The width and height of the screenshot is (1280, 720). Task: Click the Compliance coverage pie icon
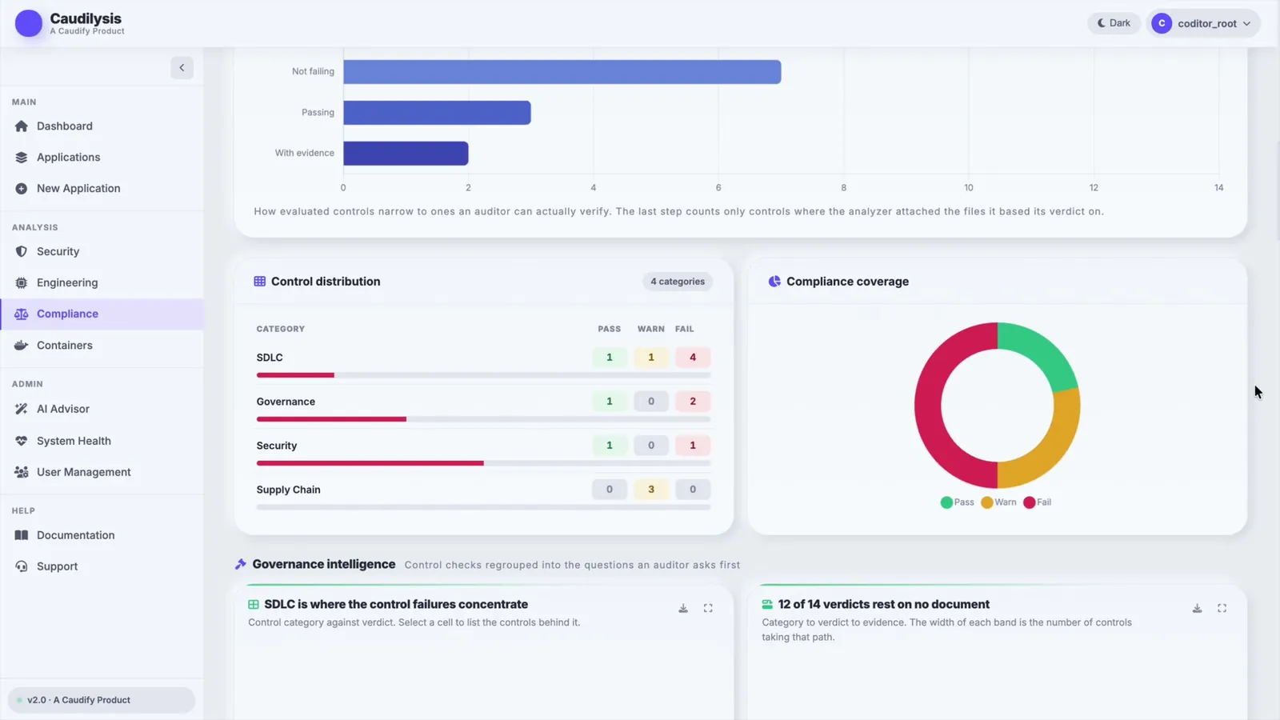click(774, 282)
